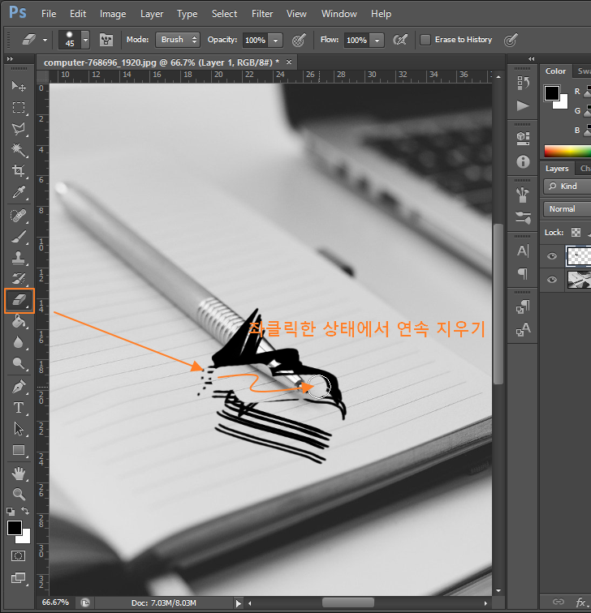
Task: Open the brush preset picker dropdown
Action: coord(85,40)
